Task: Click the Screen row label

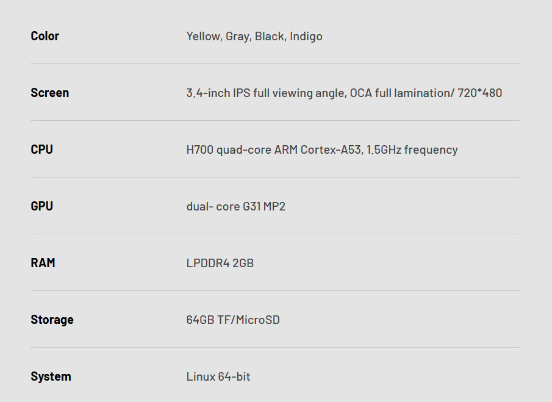Action: [49, 93]
